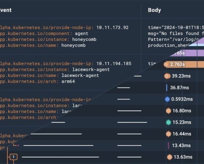The image size is (204, 164).
Task: Click lacework-agent value of first name label
Action: (80, 75)
